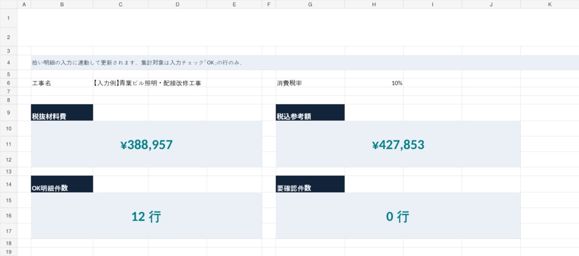This screenshot has width=579, height=256.
Task: Select row header 8
Action: [x=9, y=100]
